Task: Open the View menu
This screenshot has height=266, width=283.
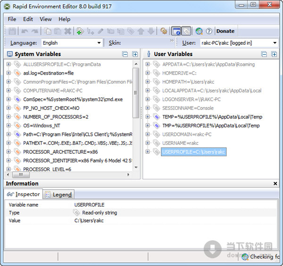Action: pyautogui.click(x=46, y=19)
